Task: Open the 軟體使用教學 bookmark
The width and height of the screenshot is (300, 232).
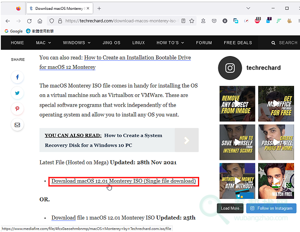Action: (40, 31)
